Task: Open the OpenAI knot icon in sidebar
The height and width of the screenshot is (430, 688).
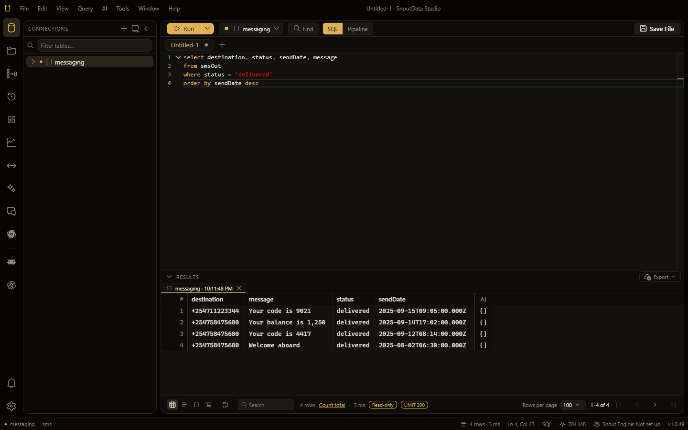Action: pos(11,285)
